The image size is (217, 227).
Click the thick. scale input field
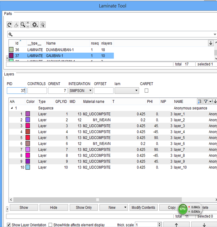(x=146, y=225)
